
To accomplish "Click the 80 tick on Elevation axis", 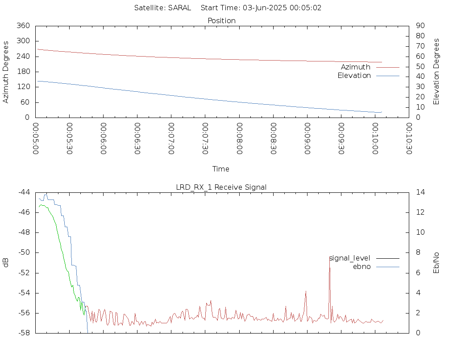I will (x=420, y=36).
